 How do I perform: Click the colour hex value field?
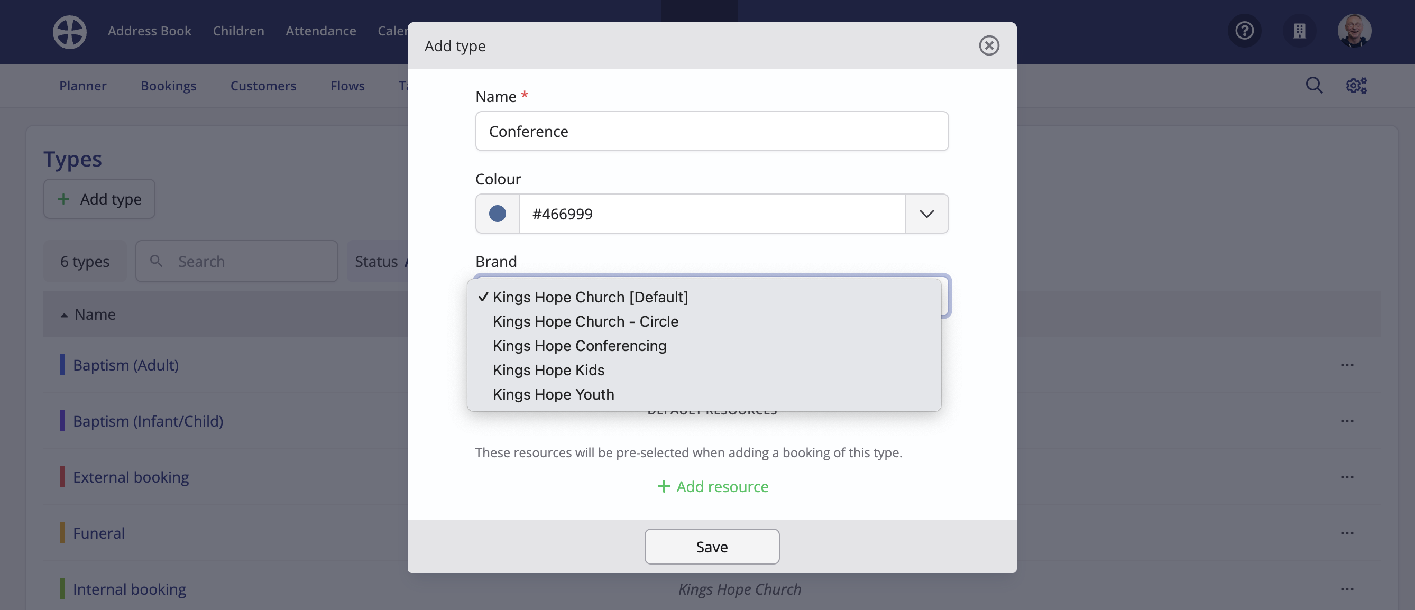pyautogui.click(x=711, y=213)
